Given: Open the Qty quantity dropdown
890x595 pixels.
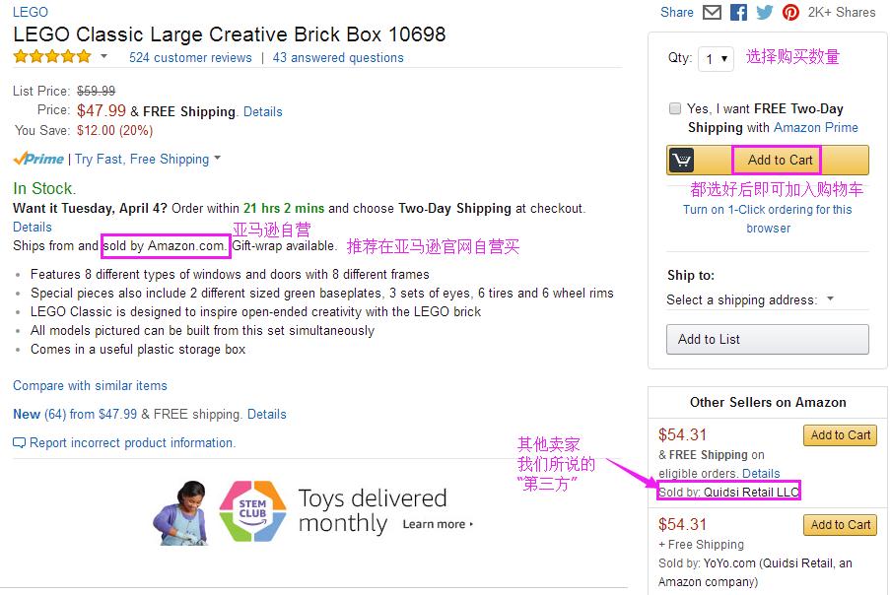Looking at the screenshot, I should [x=716, y=59].
